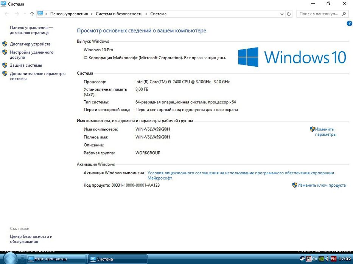
Task: Open Настройка удаленного доступа link
Action: click(31, 55)
